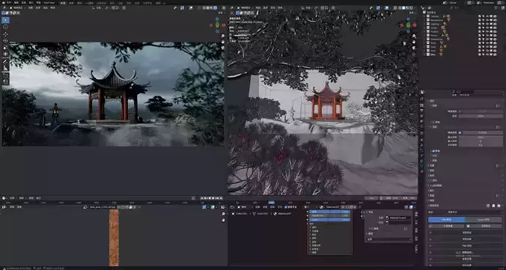The height and width of the screenshot is (270, 506).
Task: Select the Transform tool in left viewport
Action: 5,54
